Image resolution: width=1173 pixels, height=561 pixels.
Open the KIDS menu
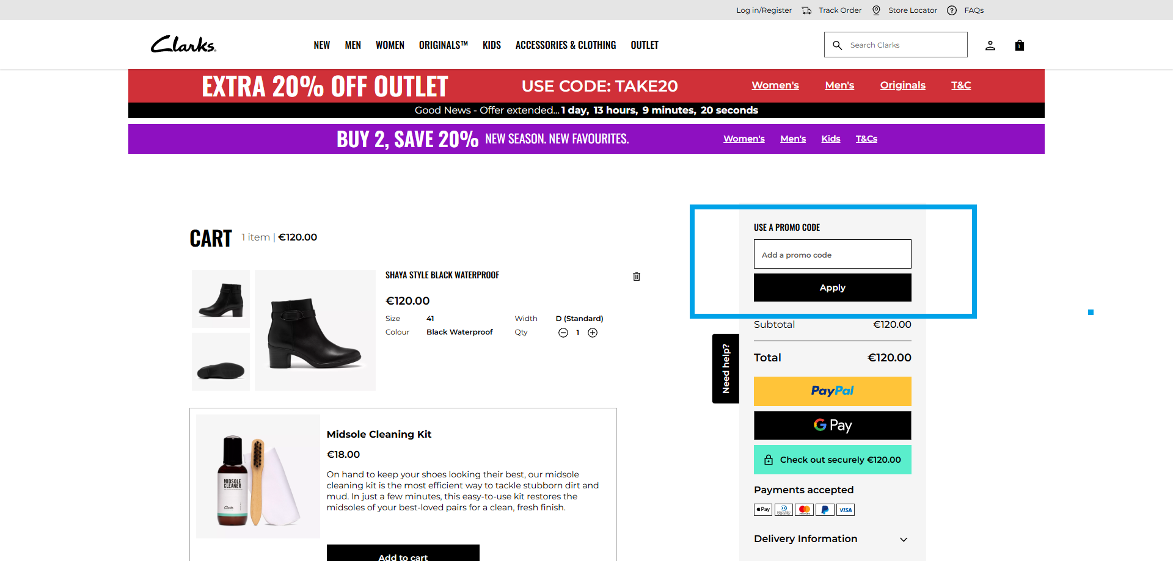(x=492, y=45)
